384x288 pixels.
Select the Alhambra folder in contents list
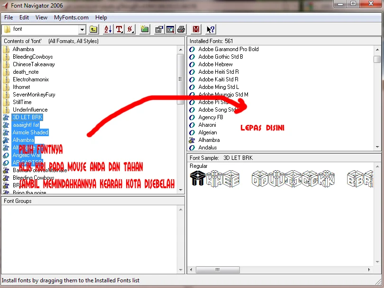tap(23, 49)
